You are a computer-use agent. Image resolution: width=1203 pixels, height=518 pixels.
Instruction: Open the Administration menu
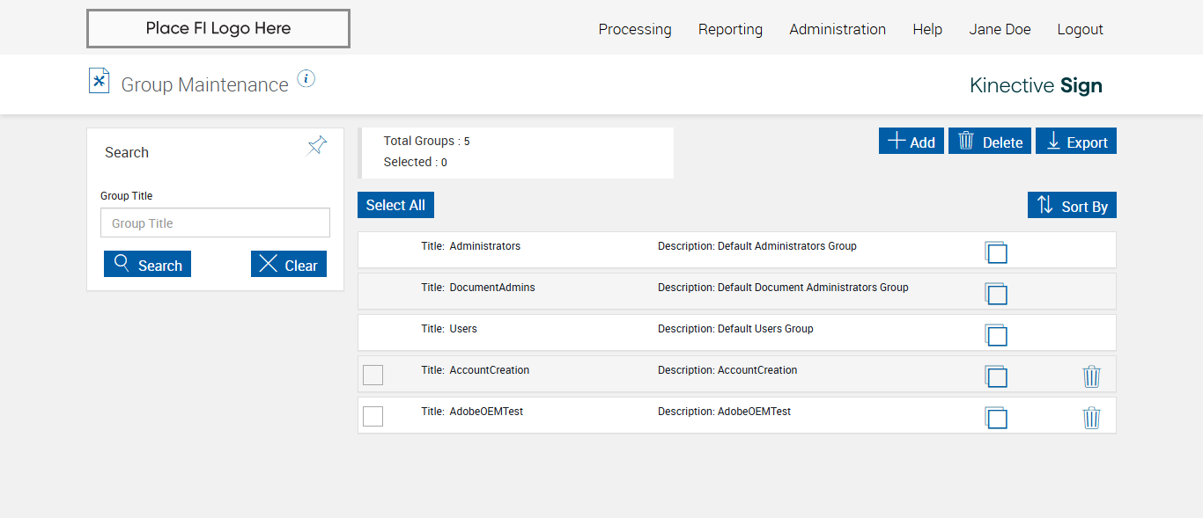click(838, 29)
